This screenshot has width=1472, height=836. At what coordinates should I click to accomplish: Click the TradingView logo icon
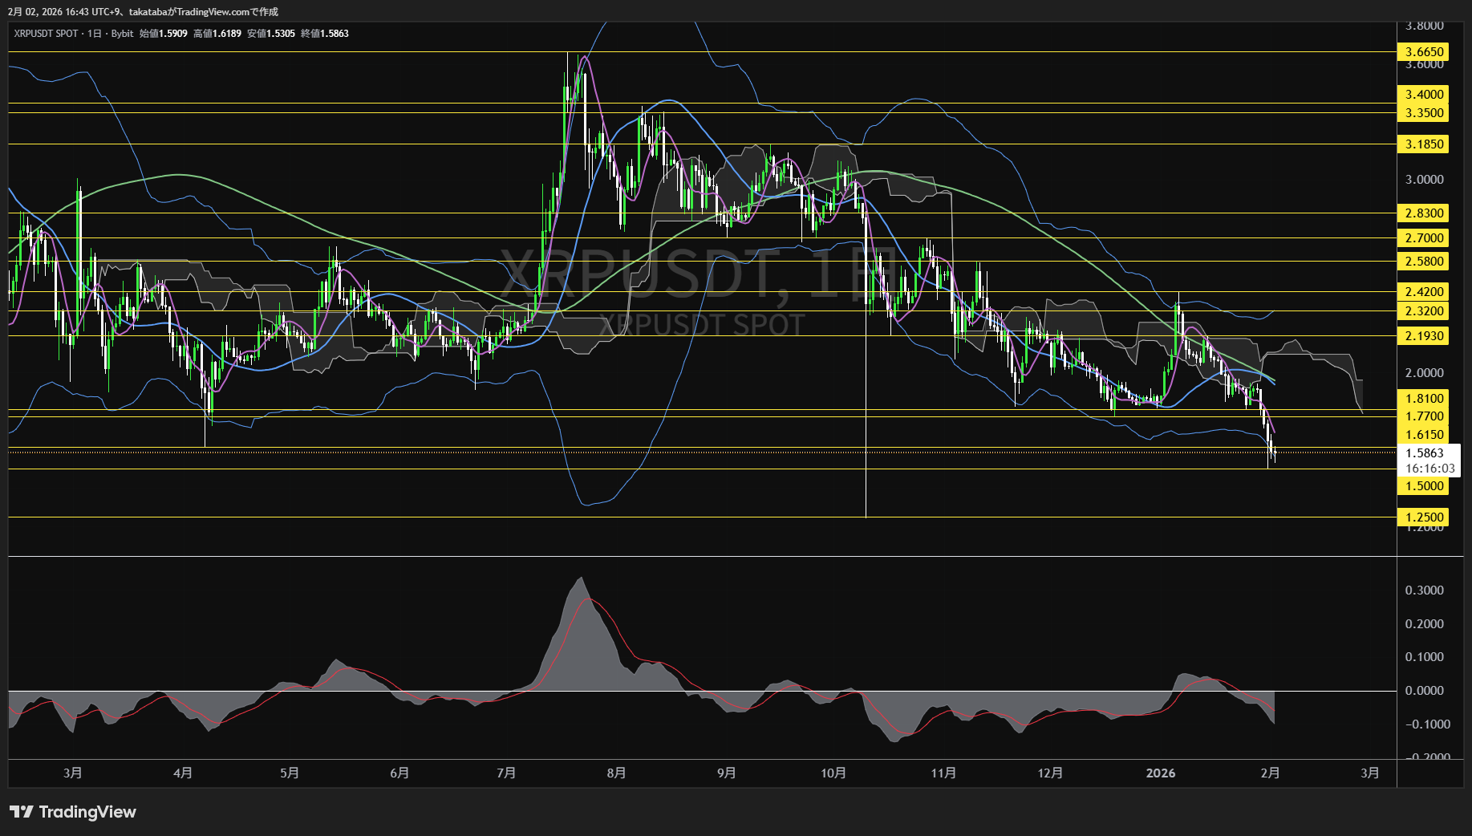coord(22,812)
